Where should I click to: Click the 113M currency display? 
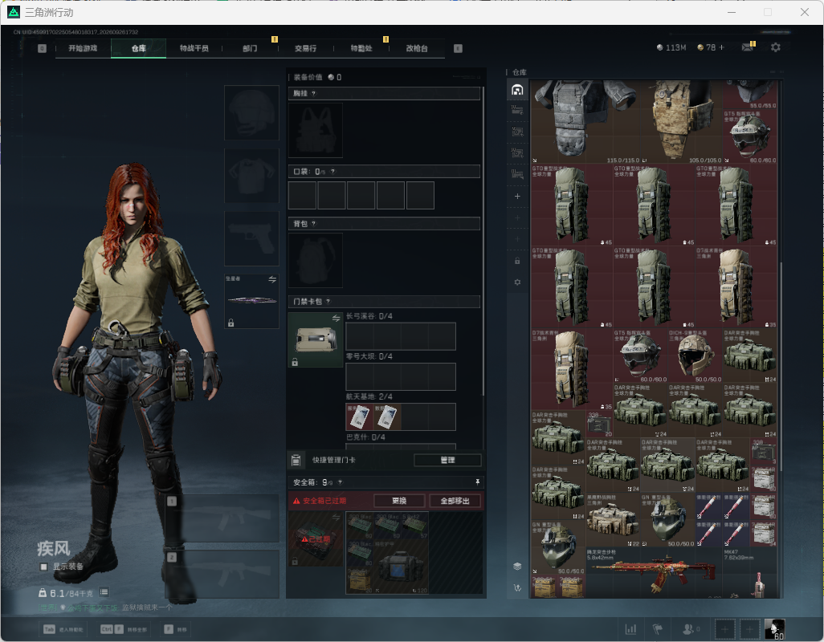pyautogui.click(x=671, y=47)
